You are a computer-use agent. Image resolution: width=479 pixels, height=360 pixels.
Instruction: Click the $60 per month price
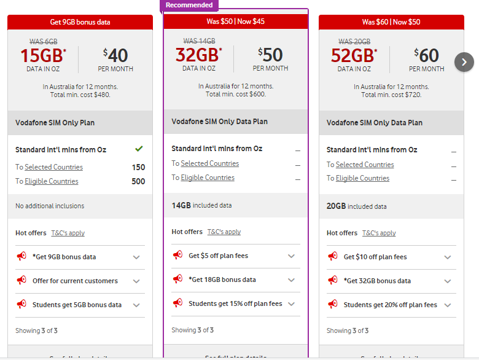426,56
